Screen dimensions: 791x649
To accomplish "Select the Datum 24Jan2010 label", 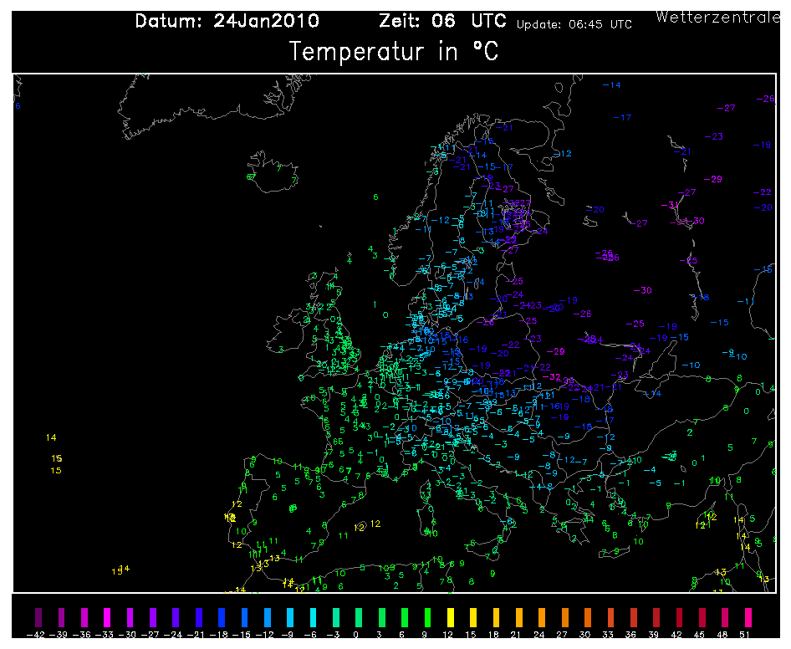I will (x=226, y=22).
